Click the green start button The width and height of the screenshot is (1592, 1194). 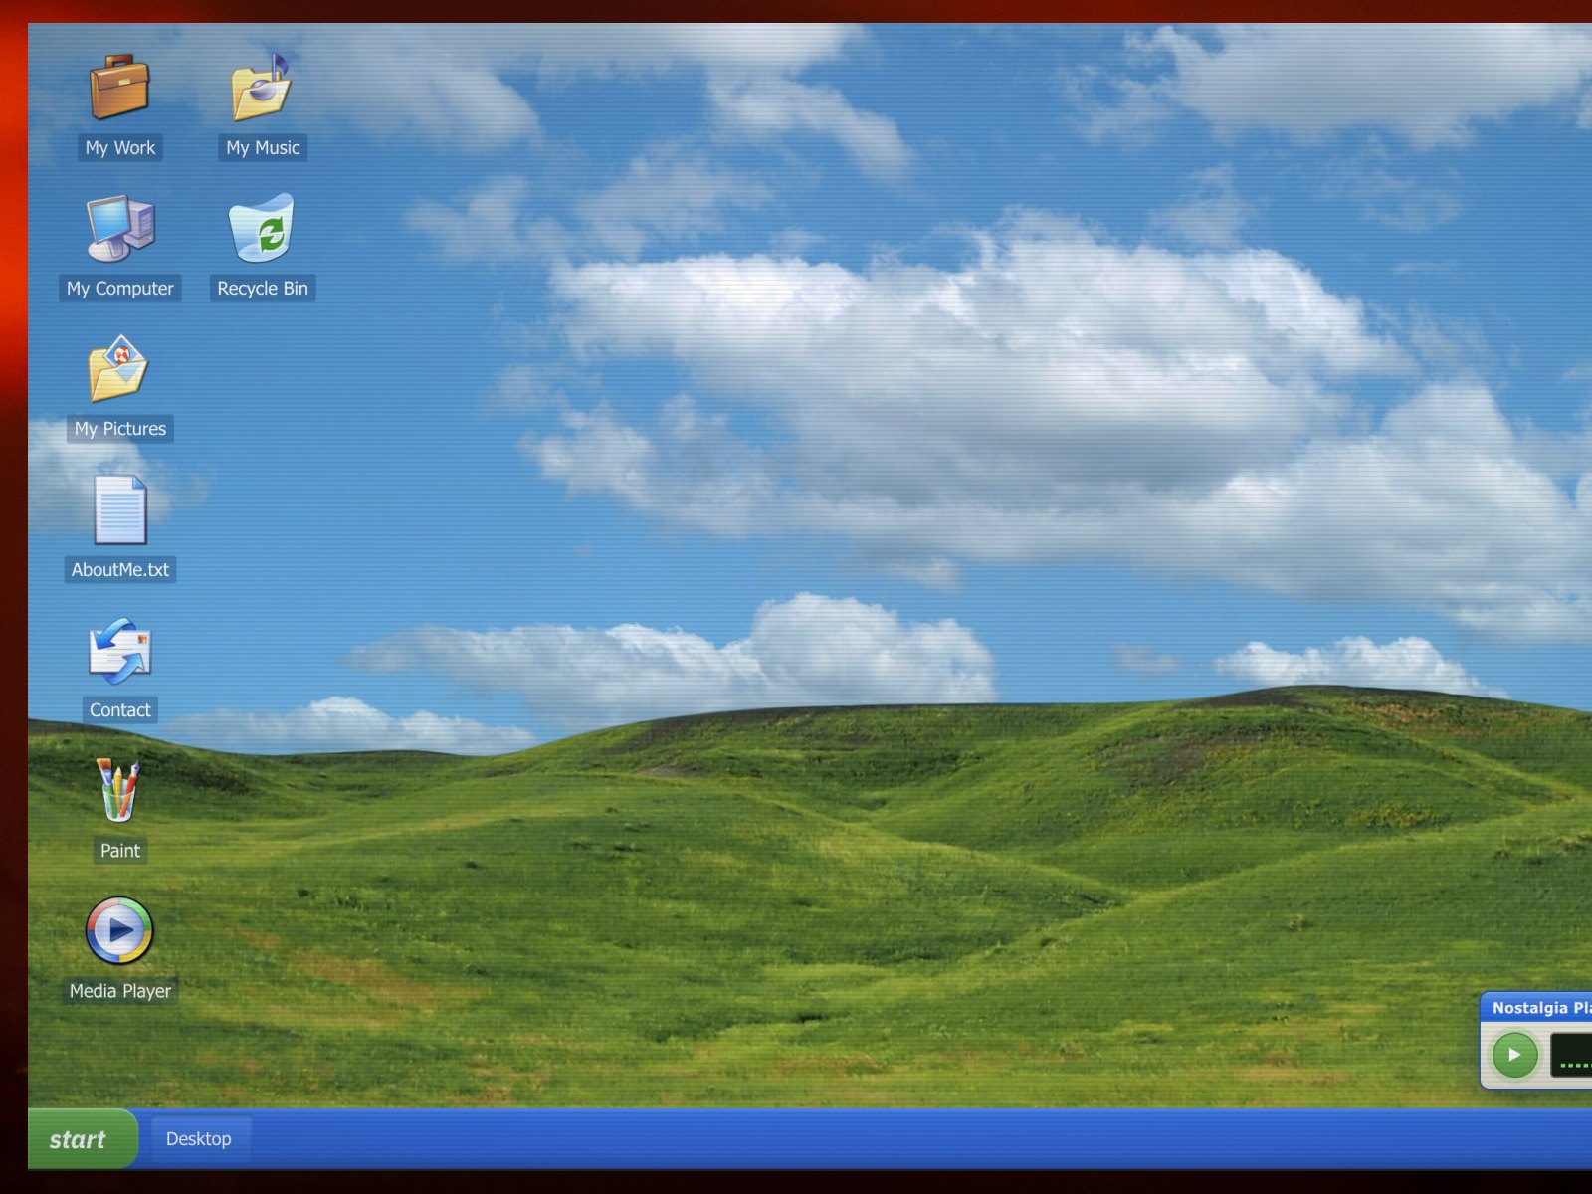click(x=82, y=1139)
